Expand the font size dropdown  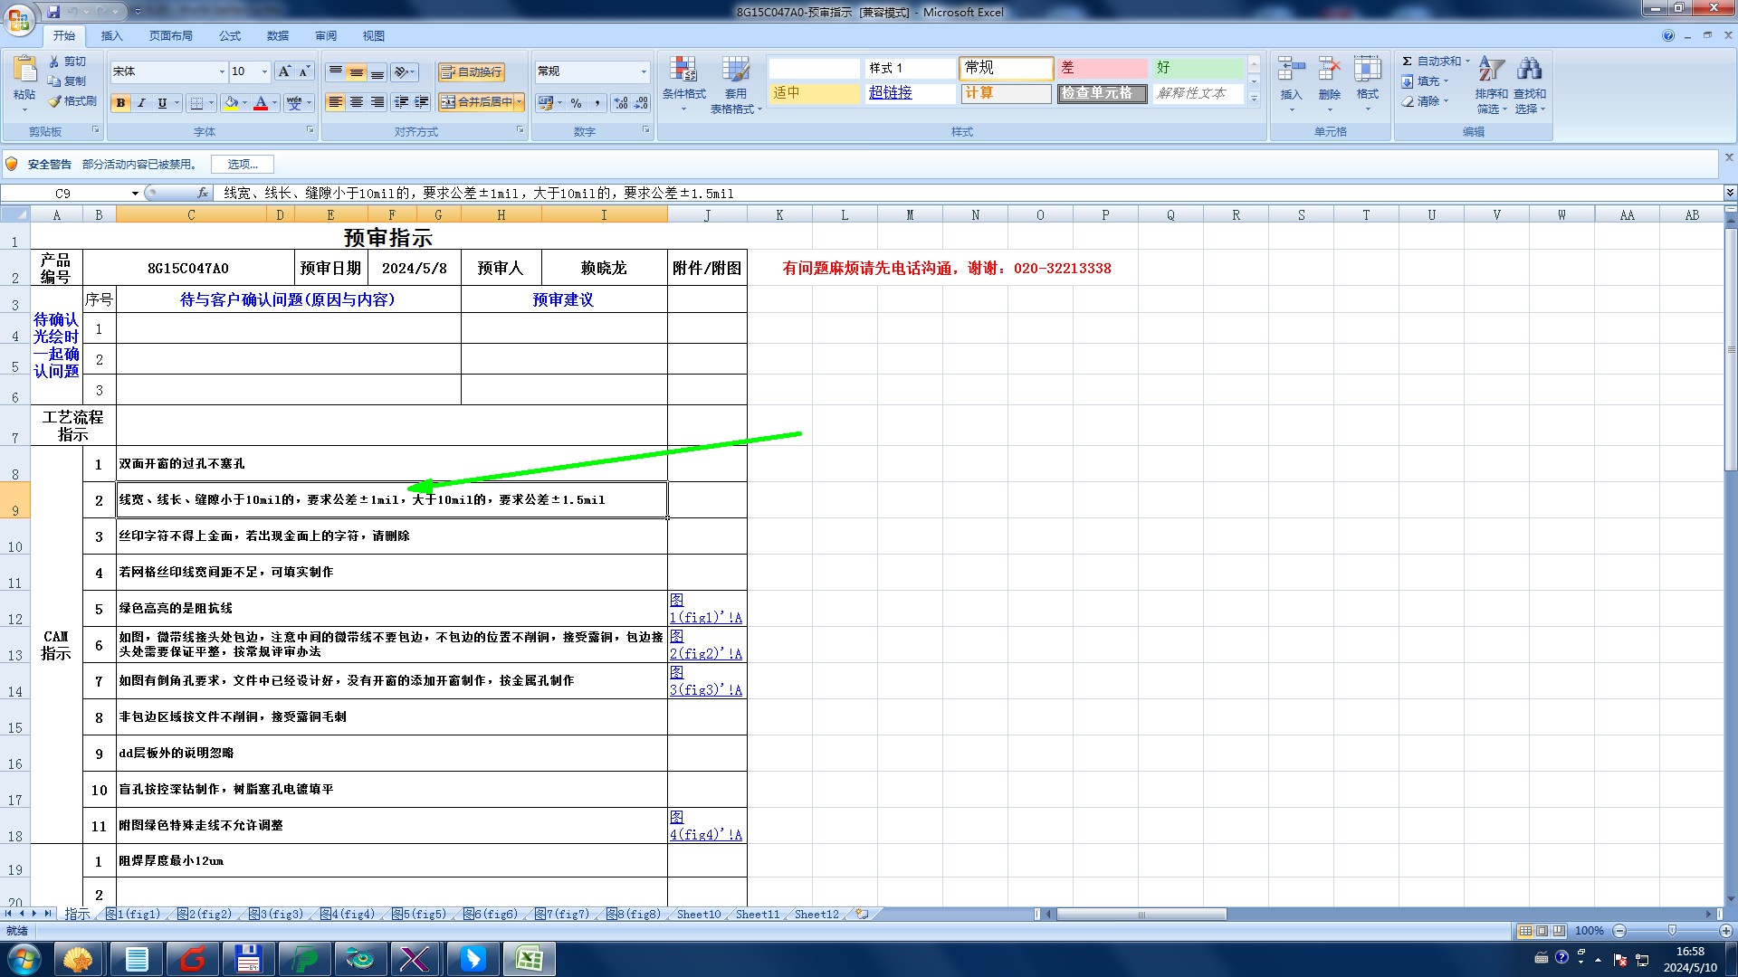point(264,71)
